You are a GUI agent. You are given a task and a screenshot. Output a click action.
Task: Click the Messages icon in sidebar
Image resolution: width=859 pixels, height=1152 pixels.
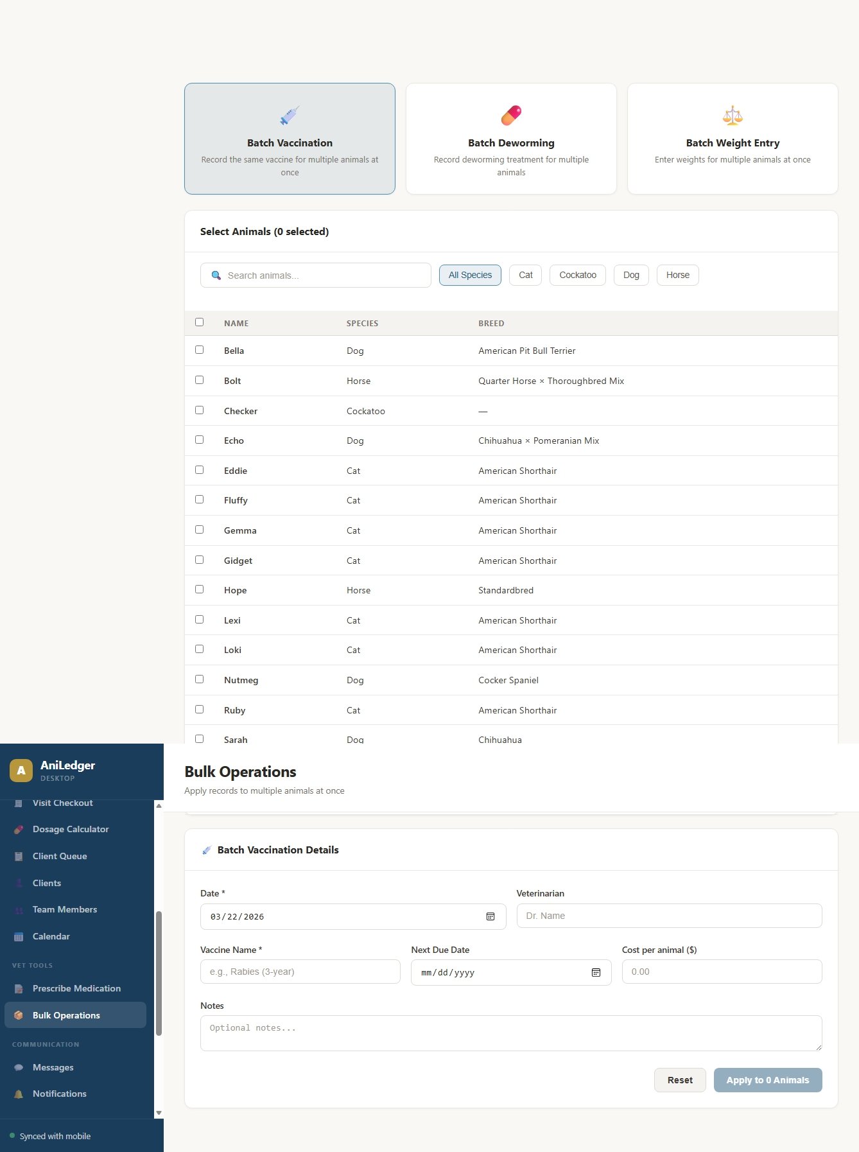point(19,1067)
